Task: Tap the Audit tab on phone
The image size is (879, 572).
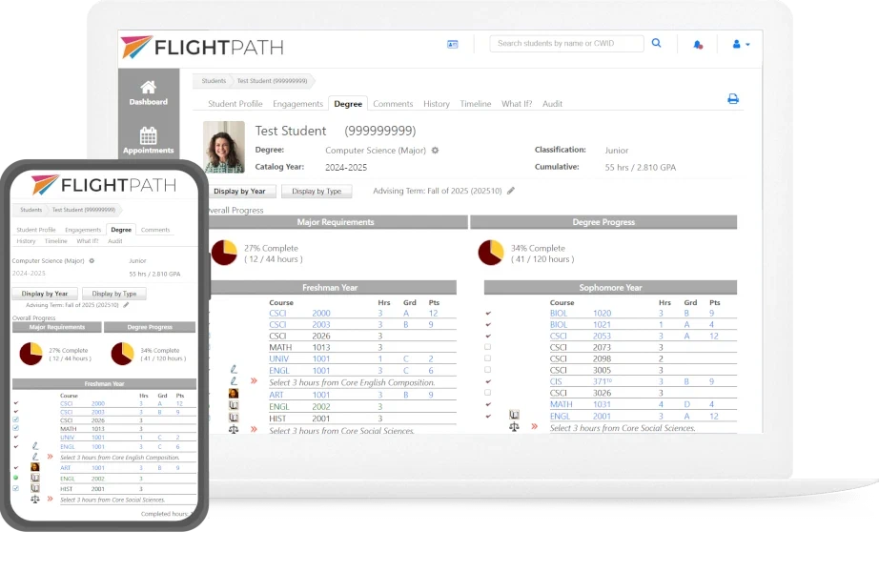Action: pyautogui.click(x=115, y=241)
